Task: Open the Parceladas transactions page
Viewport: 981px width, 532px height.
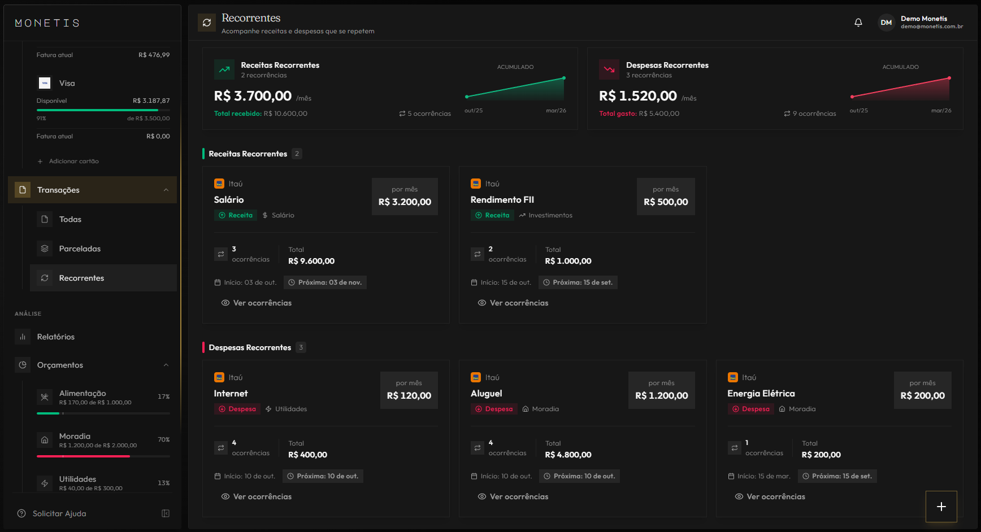Action: pos(80,248)
